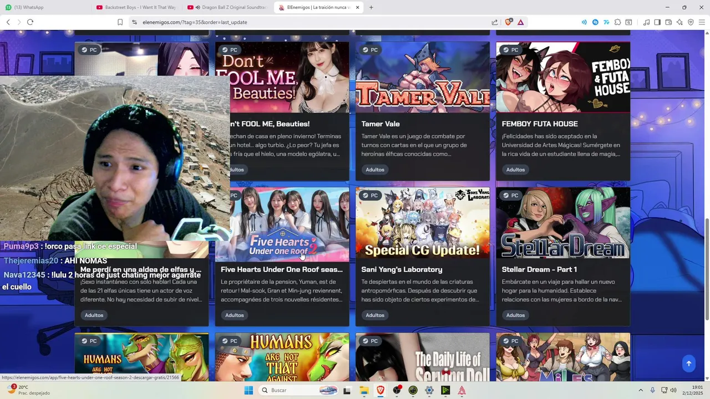Open the Brave Rewards triangle icon
The width and height of the screenshot is (710, 399).
(x=520, y=22)
